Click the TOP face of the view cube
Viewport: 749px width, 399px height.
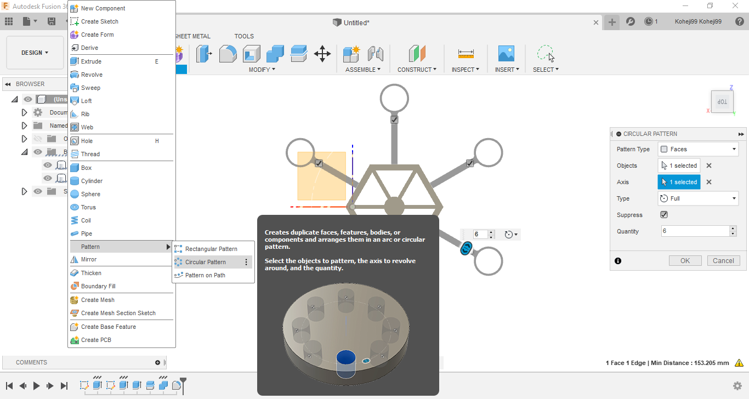click(723, 102)
